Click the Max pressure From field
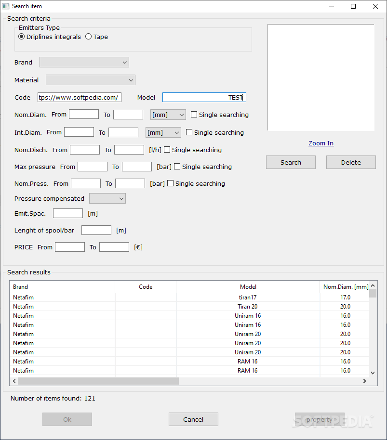 (x=93, y=167)
